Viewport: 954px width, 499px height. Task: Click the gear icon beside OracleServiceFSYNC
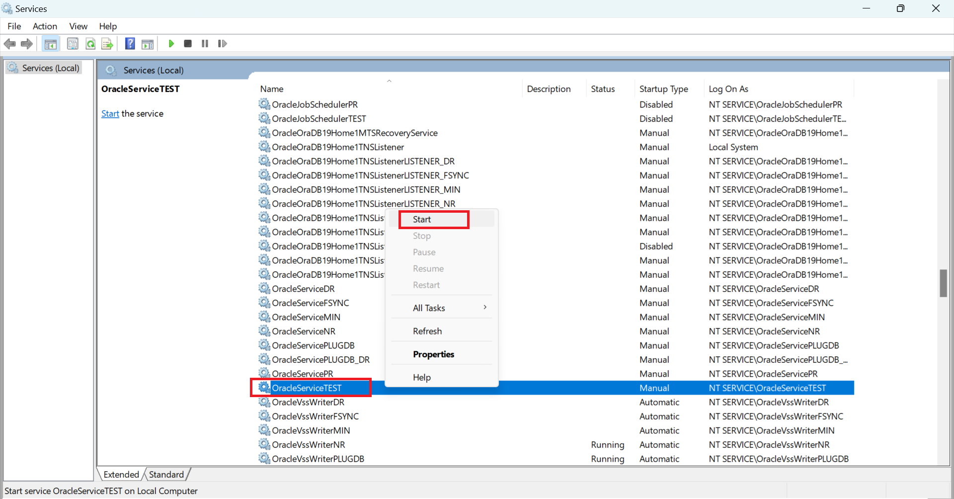[264, 303]
